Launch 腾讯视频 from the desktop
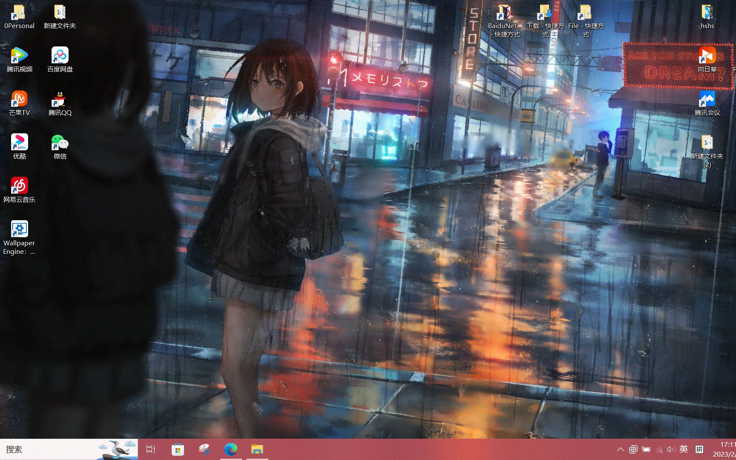736x460 pixels. click(19, 60)
